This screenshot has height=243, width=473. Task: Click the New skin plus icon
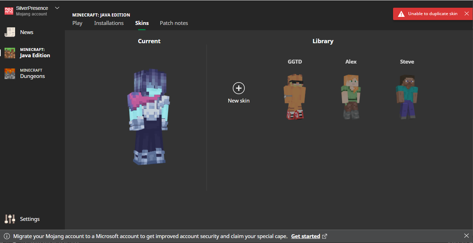[238, 88]
